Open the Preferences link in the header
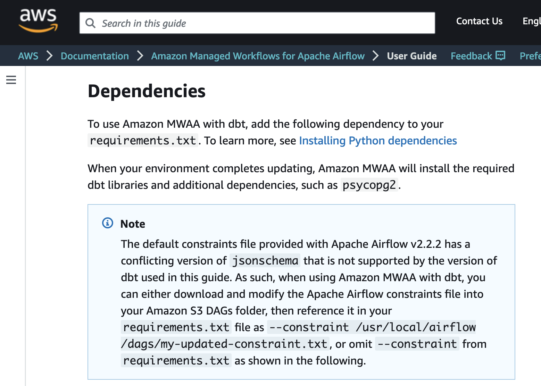The image size is (541, 386). (530, 56)
